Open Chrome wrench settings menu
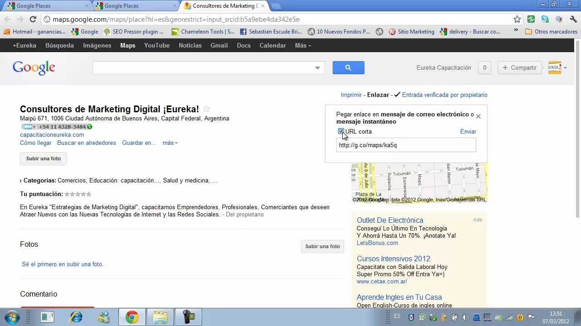Image resolution: width=581 pixels, height=326 pixels. click(573, 19)
